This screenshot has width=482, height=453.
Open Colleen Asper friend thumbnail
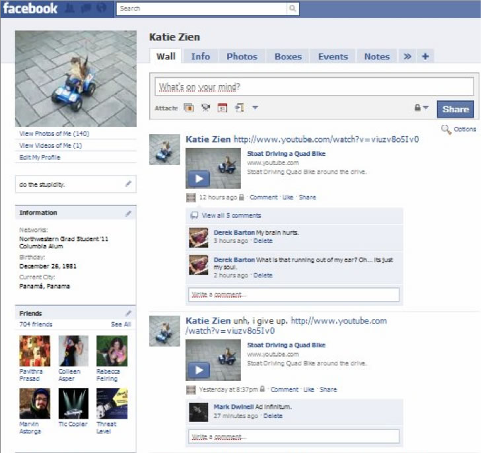73,351
